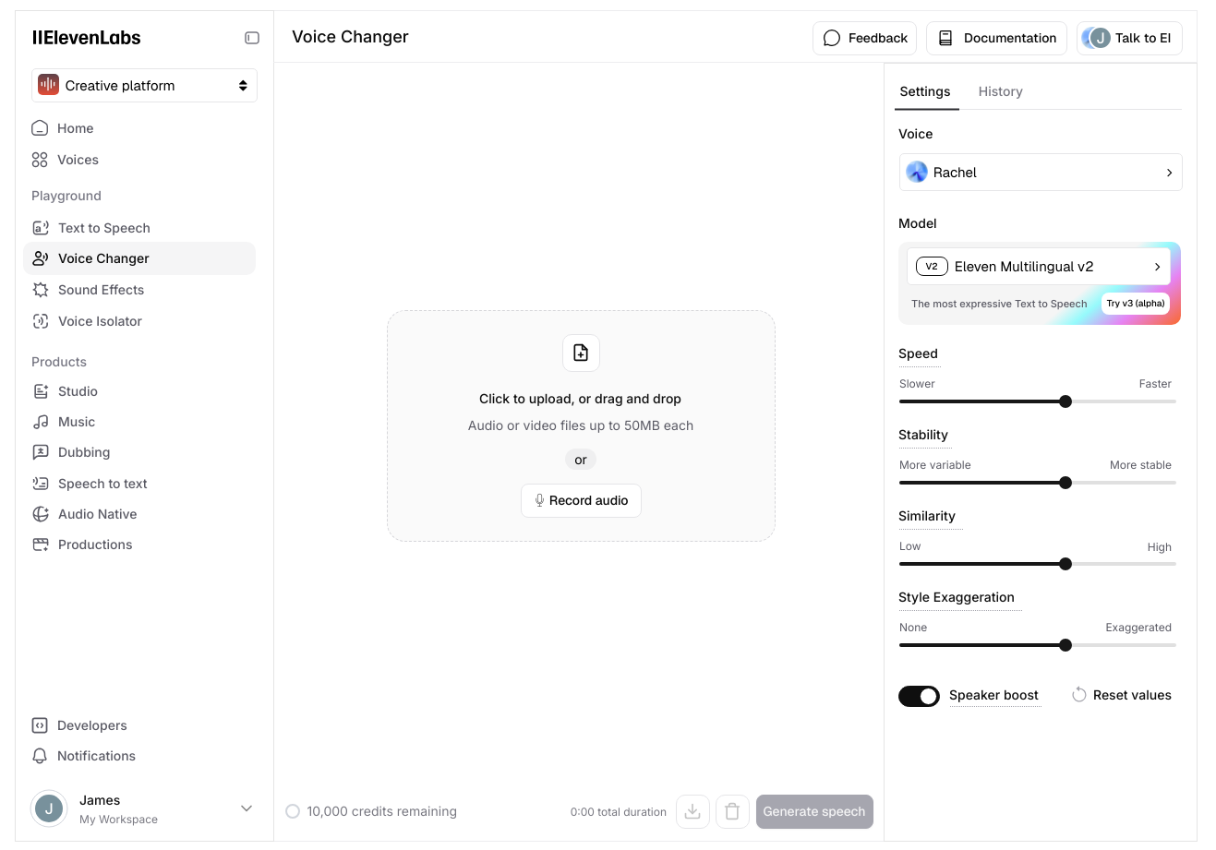The height and width of the screenshot is (850, 1216).
Task: Select the Settings tab
Action: [x=925, y=91]
